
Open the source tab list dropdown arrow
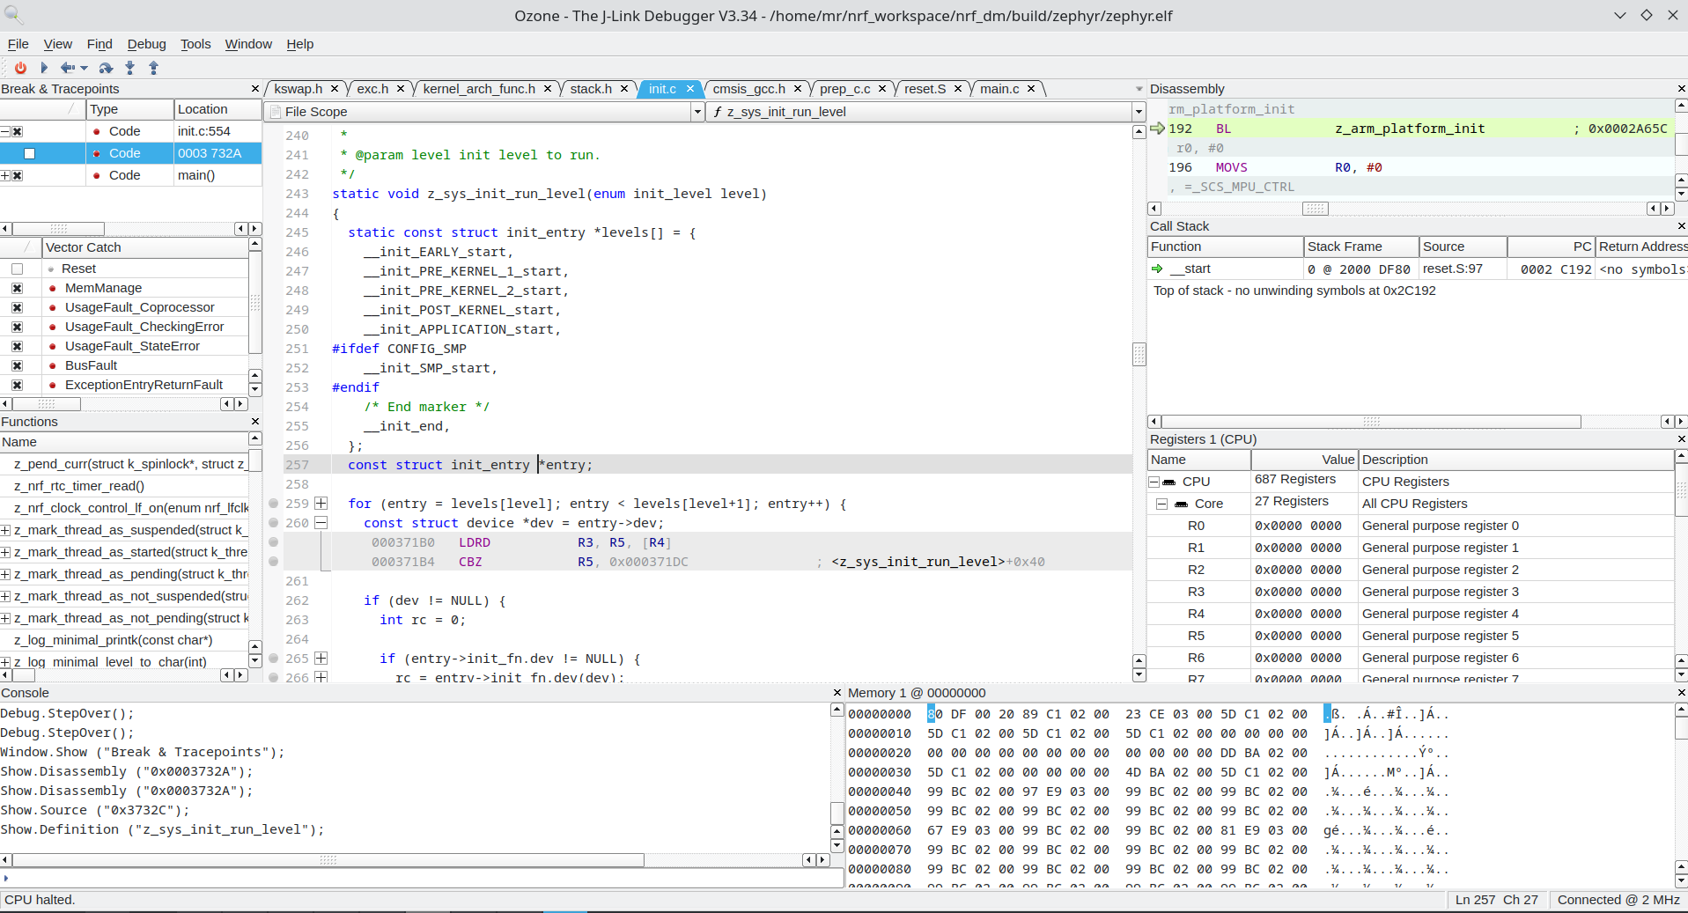coord(1139,89)
